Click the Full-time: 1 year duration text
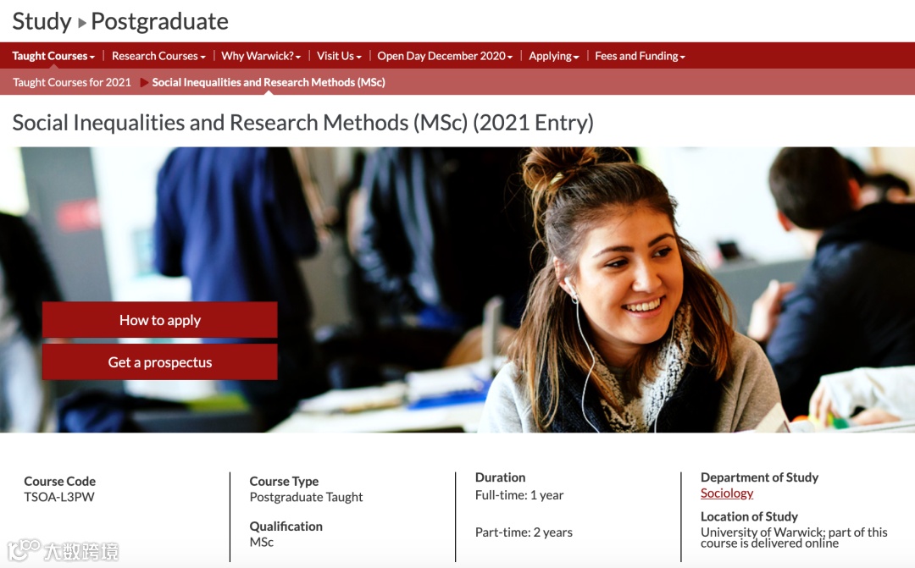The width and height of the screenshot is (915, 568). click(519, 495)
